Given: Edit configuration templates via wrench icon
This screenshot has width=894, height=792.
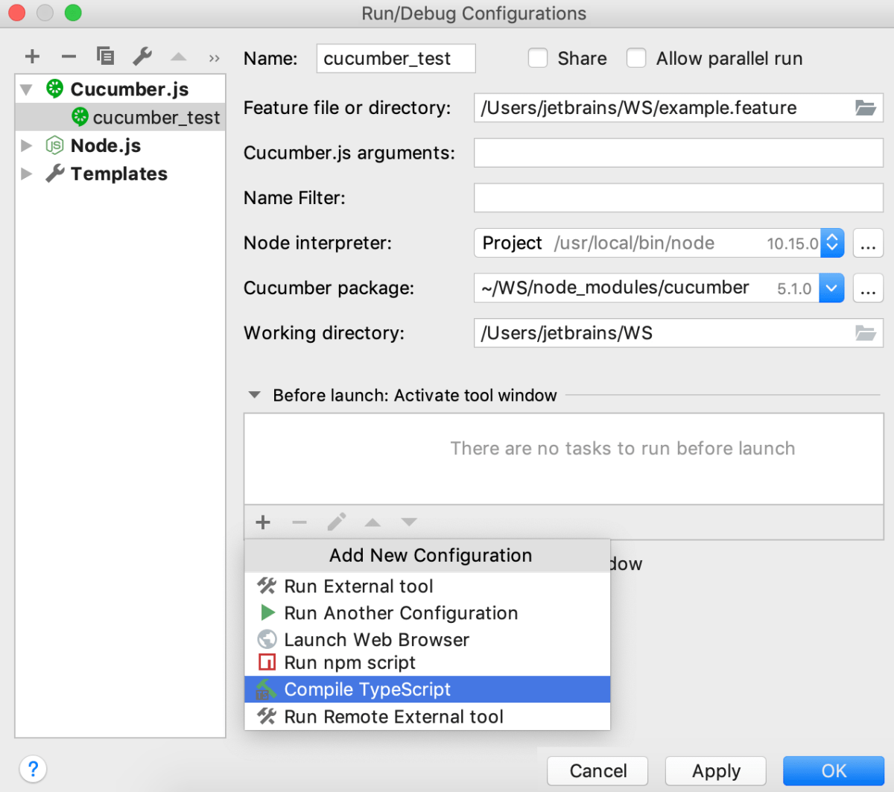Looking at the screenshot, I should (142, 56).
